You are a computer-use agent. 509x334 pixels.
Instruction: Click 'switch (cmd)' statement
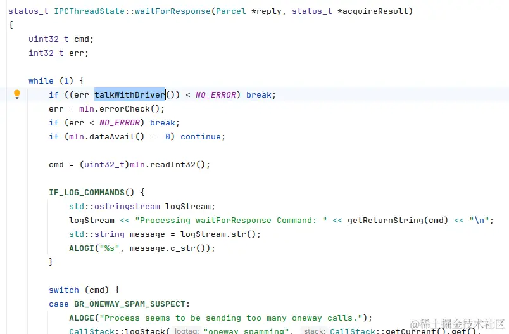[79, 290]
